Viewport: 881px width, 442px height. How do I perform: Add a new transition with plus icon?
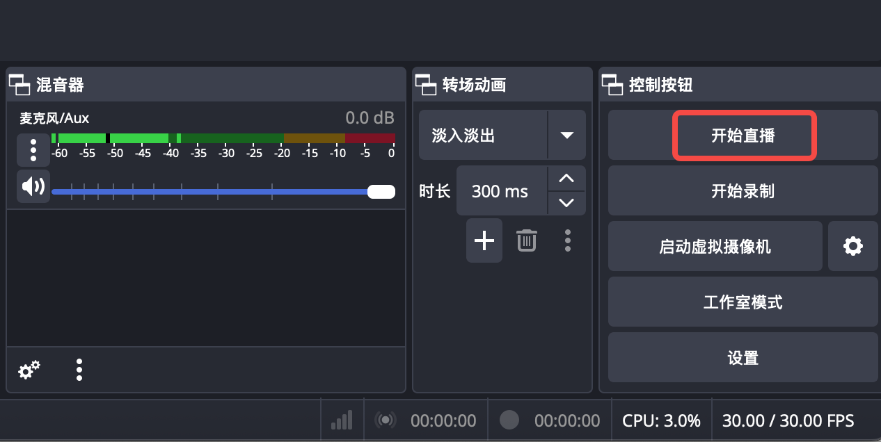click(x=484, y=240)
